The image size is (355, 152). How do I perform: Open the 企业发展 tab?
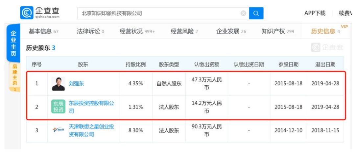(x=231, y=31)
